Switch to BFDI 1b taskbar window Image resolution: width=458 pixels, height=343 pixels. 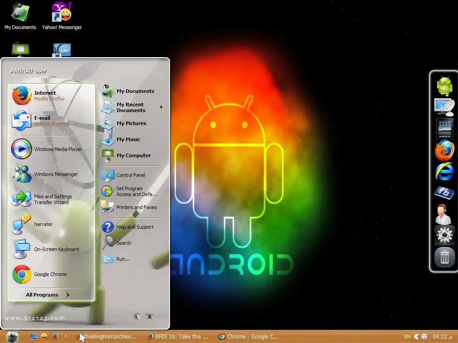pyautogui.click(x=178, y=337)
